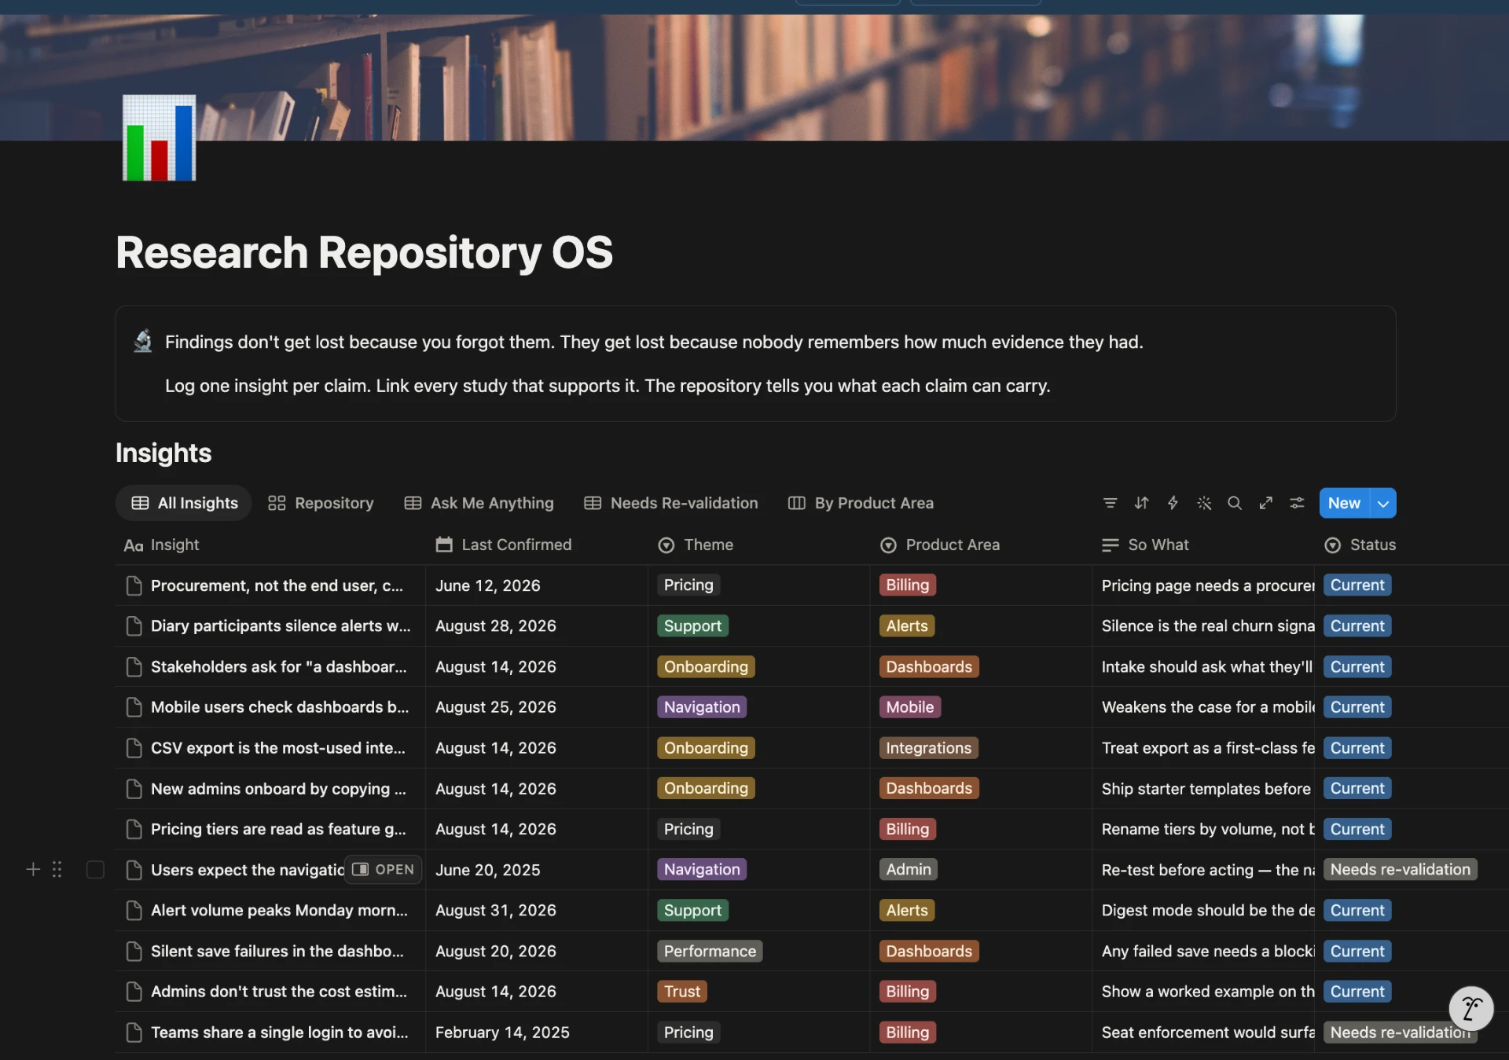Screen dimensions: 1509x1060
Task: Open the microscope callout icon
Action: (143, 341)
